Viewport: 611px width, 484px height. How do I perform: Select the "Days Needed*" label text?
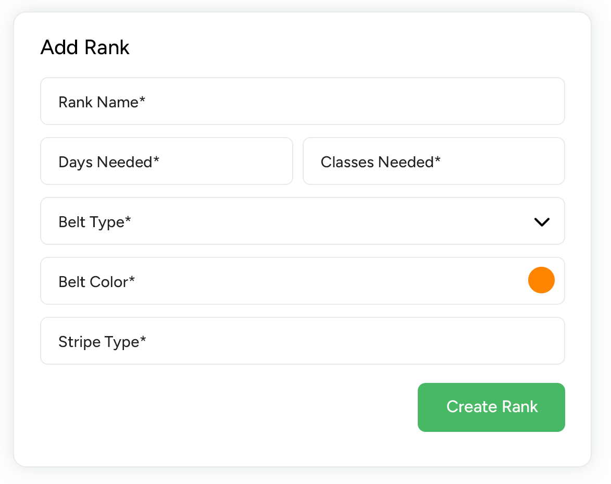tap(108, 162)
